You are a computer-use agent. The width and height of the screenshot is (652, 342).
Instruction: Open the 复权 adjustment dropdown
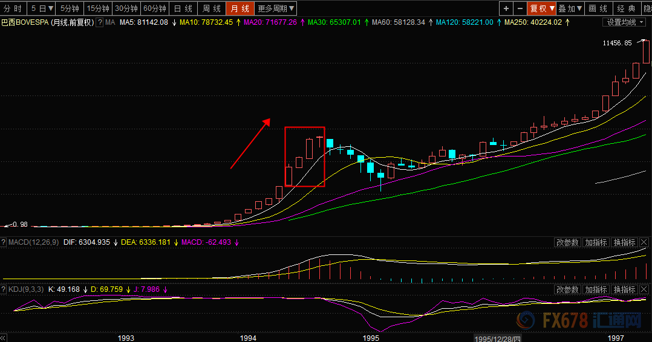click(x=542, y=8)
